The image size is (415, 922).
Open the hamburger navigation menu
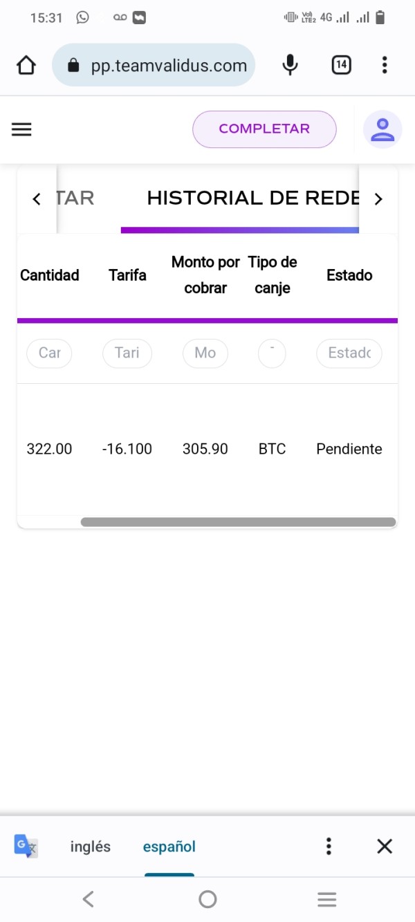(21, 129)
